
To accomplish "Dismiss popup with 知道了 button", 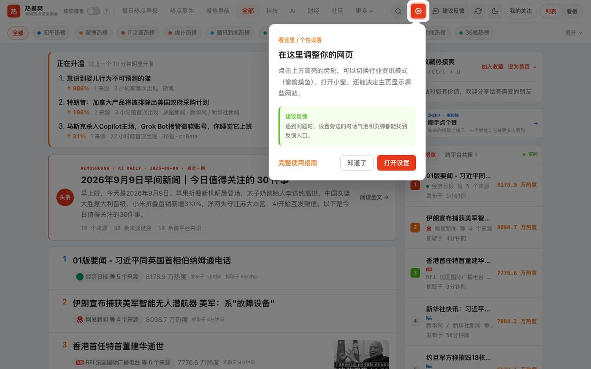I will 357,163.
